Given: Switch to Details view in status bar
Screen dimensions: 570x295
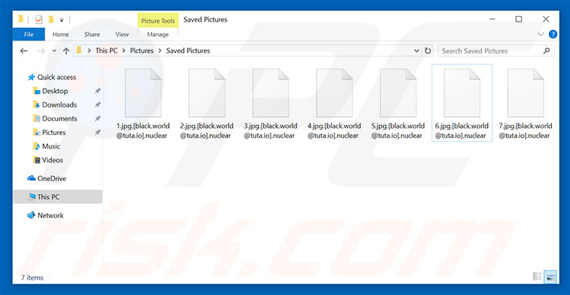Looking at the screenshot, I should [x=537, y=276].
